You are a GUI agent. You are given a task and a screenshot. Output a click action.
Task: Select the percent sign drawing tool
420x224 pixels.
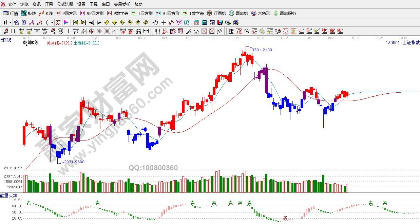(247, 32)
